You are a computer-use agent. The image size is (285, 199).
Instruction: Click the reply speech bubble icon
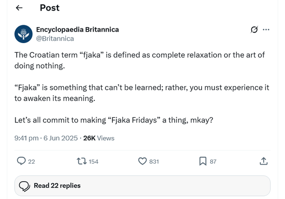(x=21, y=161)
